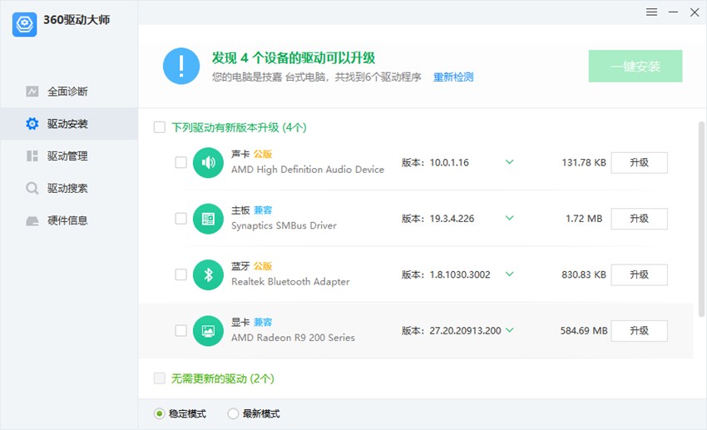Click the 830.83 KB size value
707x430 pixels.
point(584,275)
